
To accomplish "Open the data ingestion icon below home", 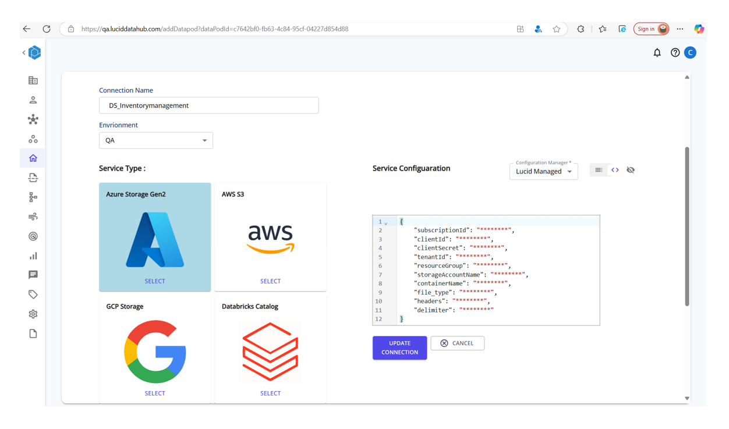I will (x=33, y=178).
